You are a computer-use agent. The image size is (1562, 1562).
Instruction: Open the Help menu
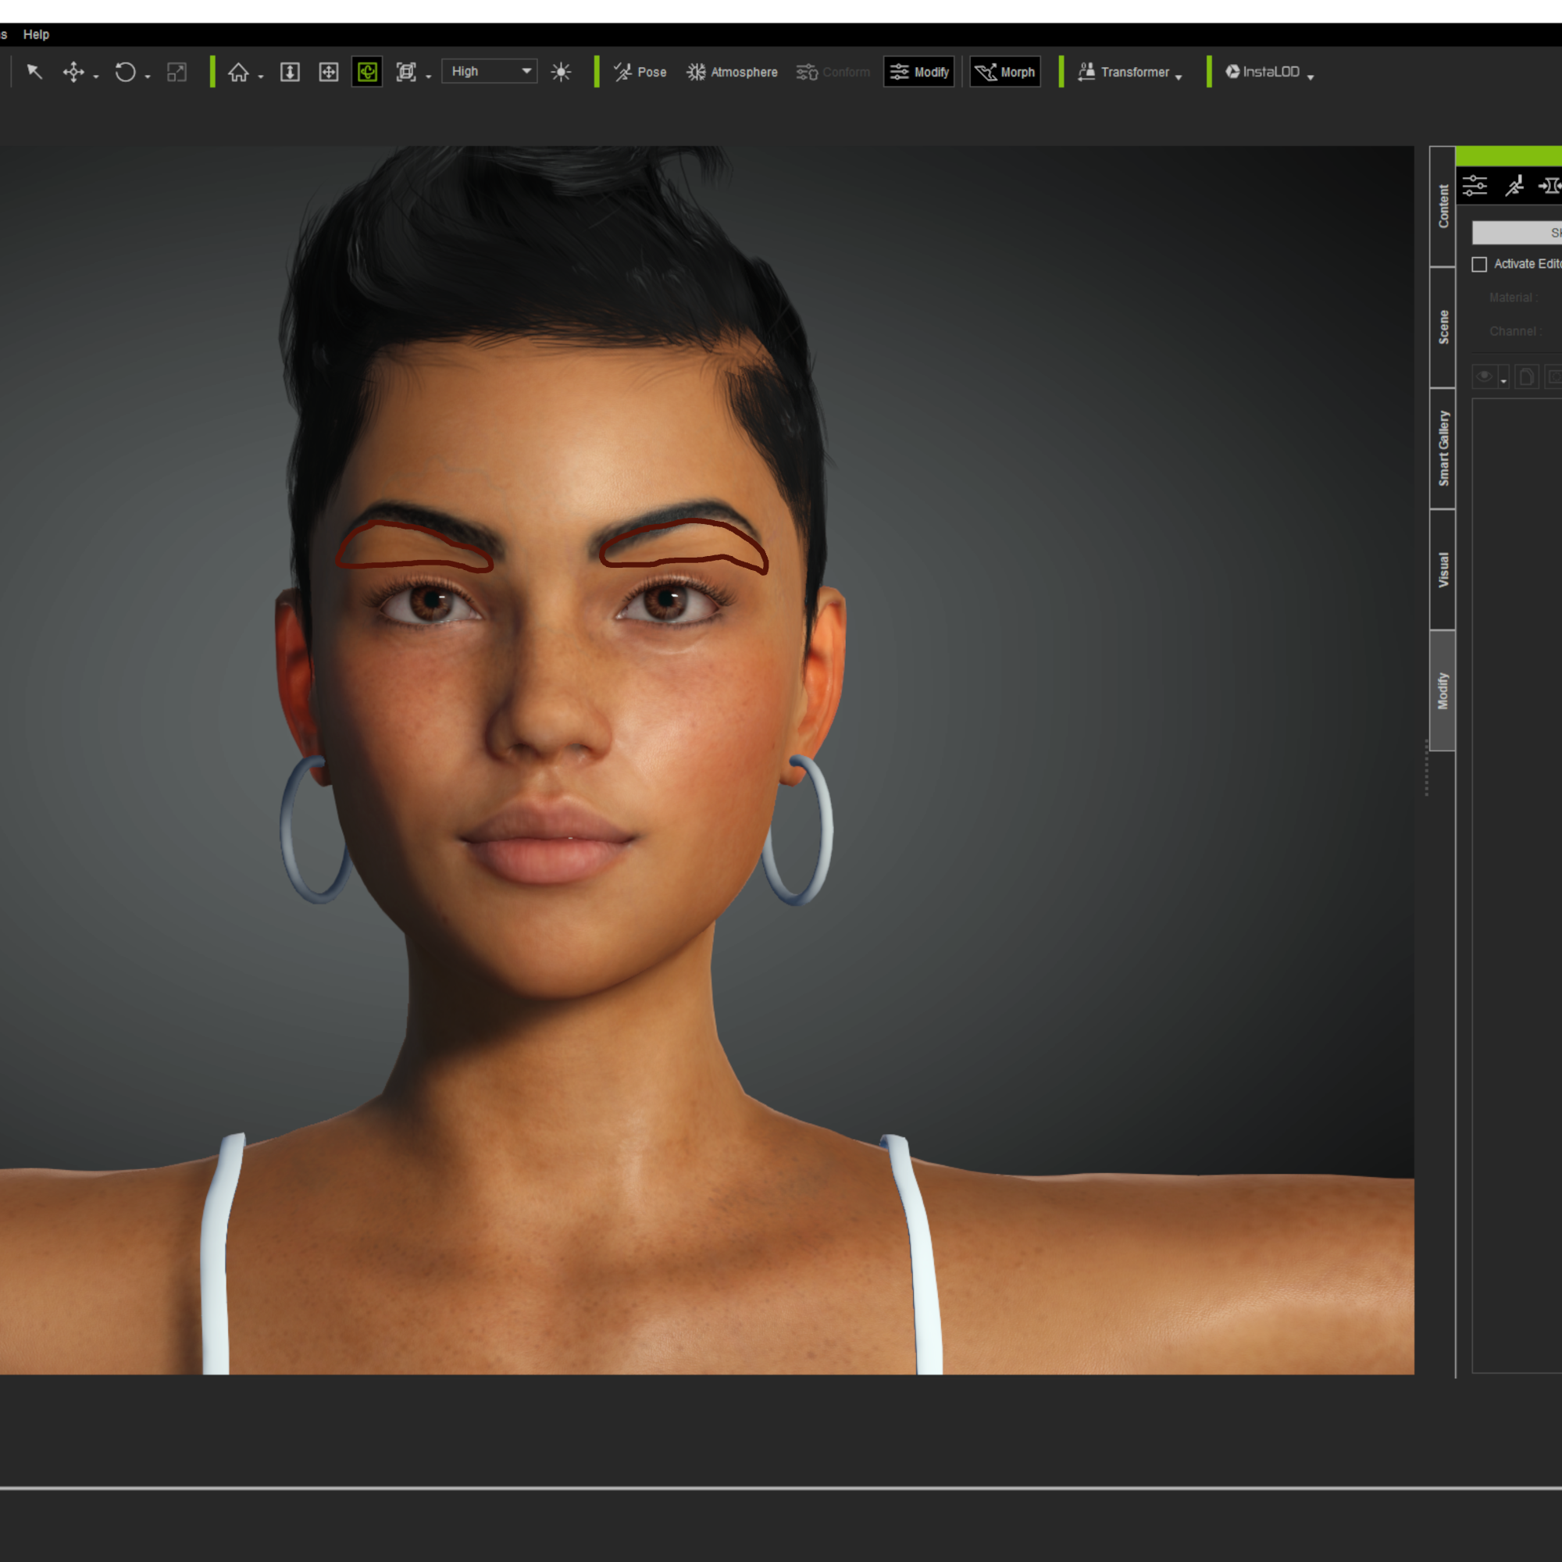(37, 35)
